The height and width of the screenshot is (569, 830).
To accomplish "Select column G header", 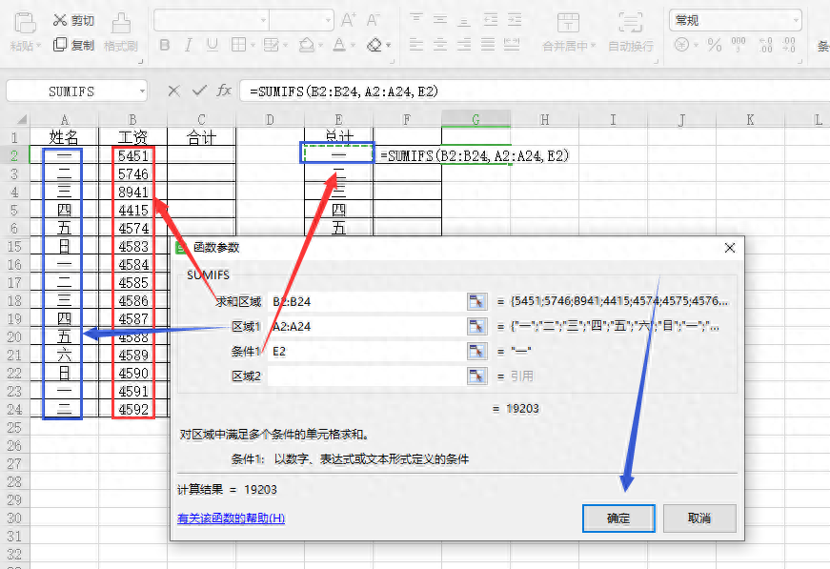I will [476, 120].
